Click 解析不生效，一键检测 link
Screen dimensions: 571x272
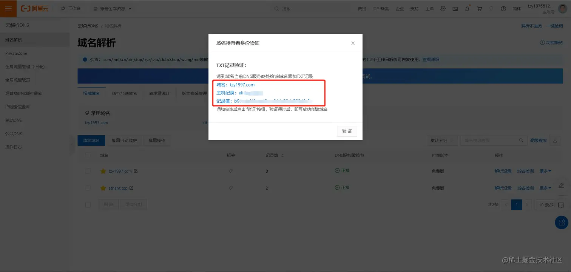(542, 26)
